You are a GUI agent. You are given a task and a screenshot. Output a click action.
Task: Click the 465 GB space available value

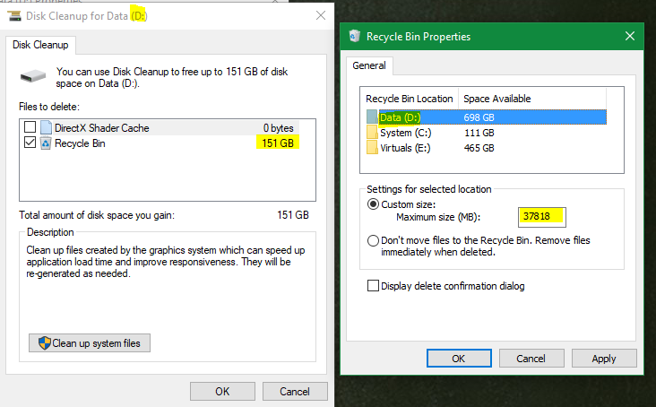[479, 148]
